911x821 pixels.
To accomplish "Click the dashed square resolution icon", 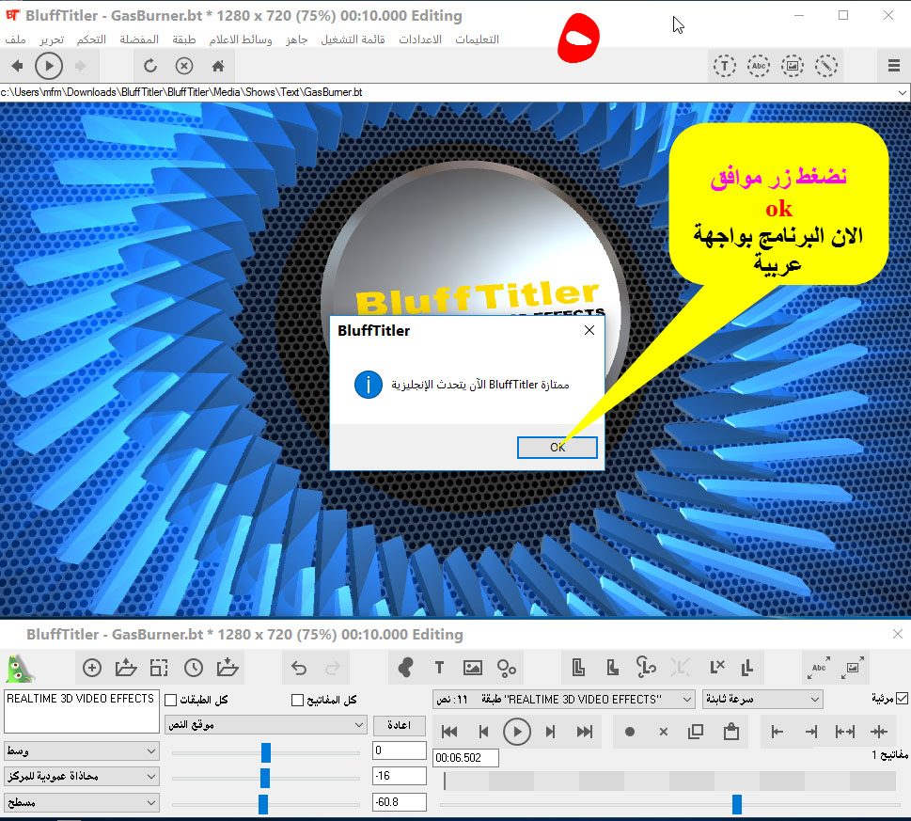I will click(x=159, y=669).
